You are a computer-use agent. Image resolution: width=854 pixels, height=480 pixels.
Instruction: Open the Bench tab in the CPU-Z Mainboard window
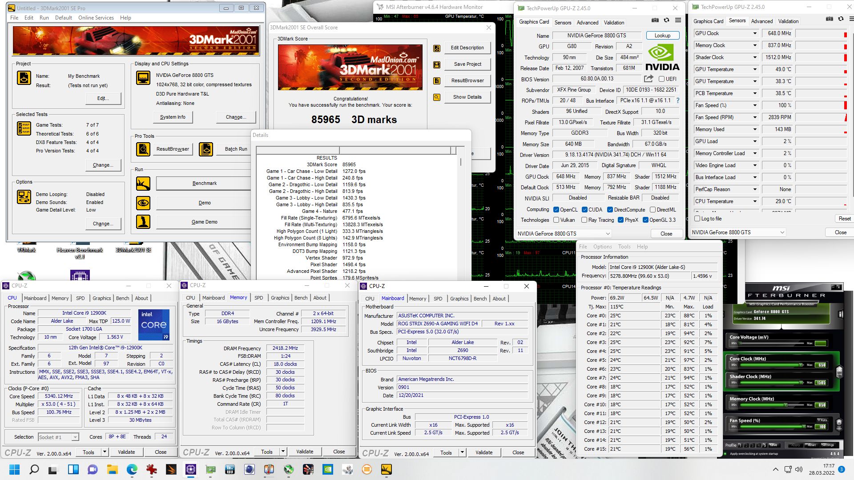[480, 299]
